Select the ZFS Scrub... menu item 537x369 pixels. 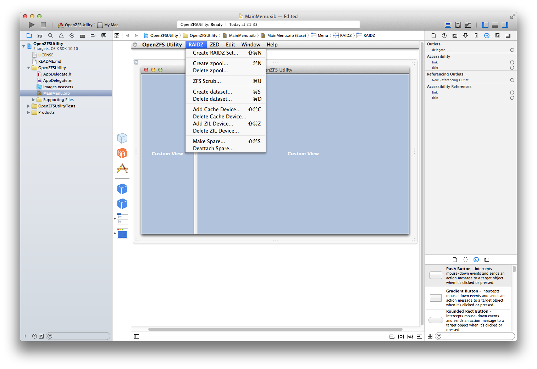[226, 81]
